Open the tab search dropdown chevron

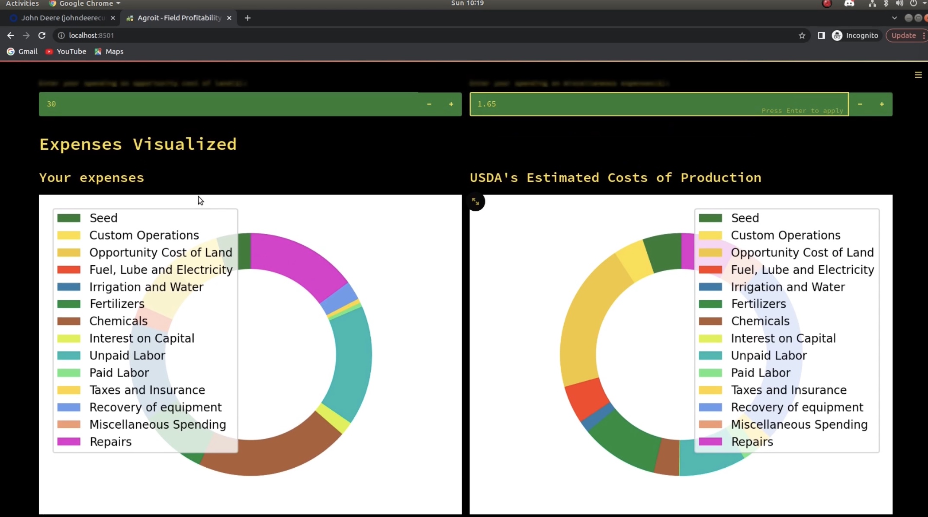pyautogui.click(x=894, y=18)
